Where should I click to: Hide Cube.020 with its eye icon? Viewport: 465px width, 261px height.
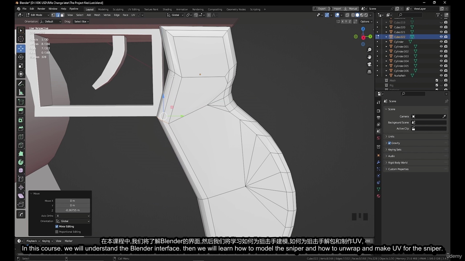tap(441, 27)
